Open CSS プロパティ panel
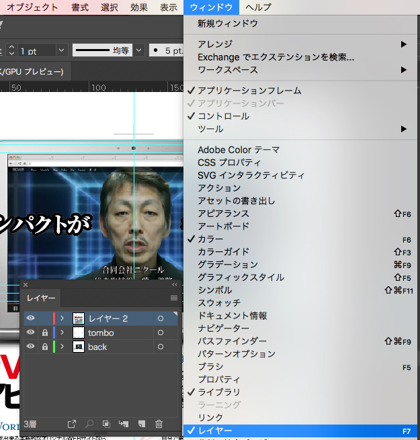420x440 pixels. (300, 163)
